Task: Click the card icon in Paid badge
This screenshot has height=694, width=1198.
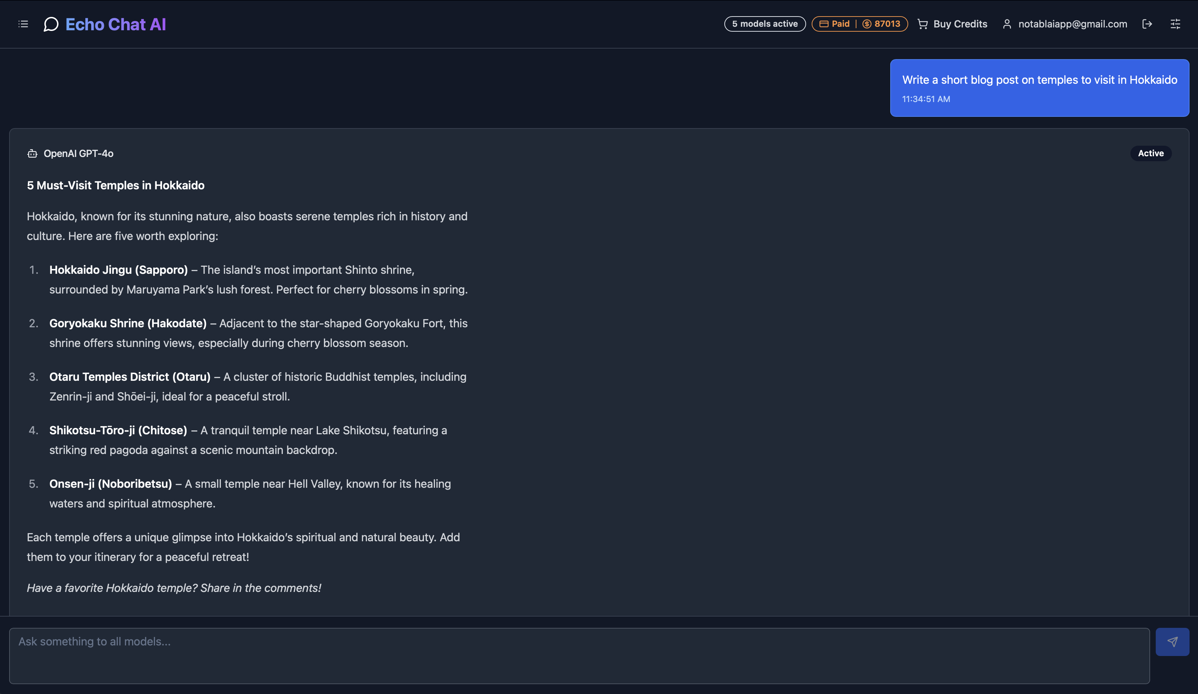Action: click(x=824, y=24)
